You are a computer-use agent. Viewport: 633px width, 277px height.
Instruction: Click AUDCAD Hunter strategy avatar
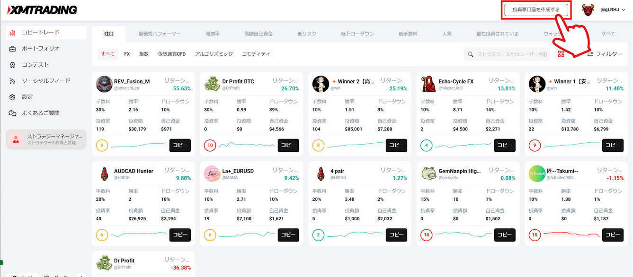(x=104, y=174)
